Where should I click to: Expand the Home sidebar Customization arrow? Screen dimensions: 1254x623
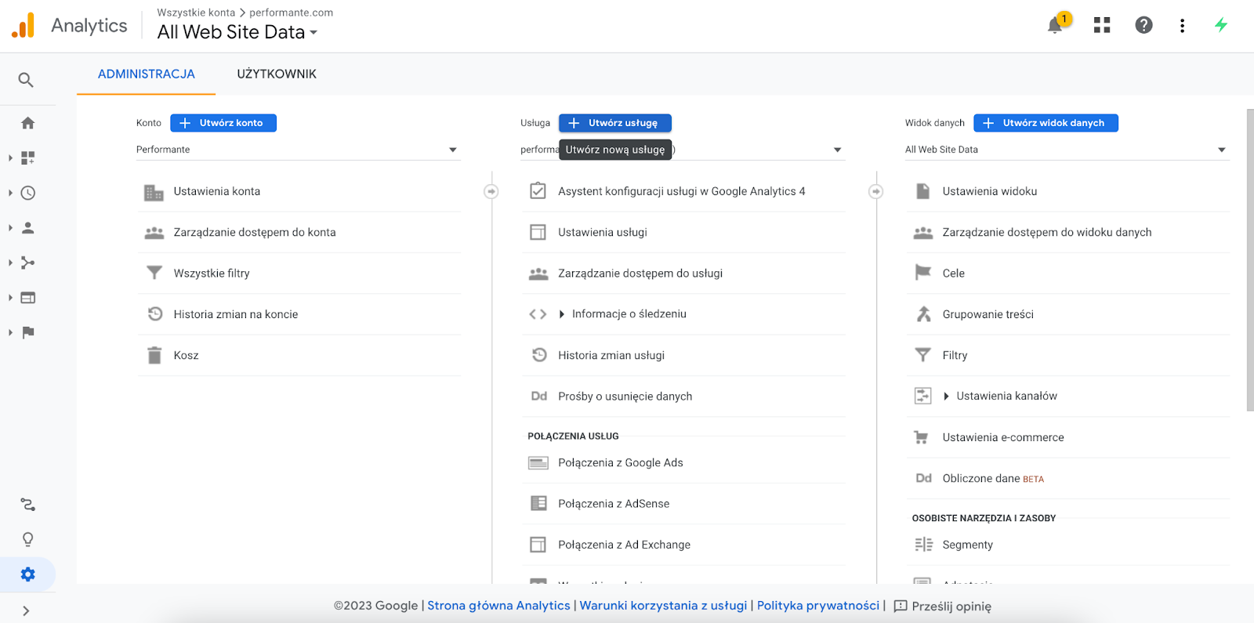tap(10, 158)
